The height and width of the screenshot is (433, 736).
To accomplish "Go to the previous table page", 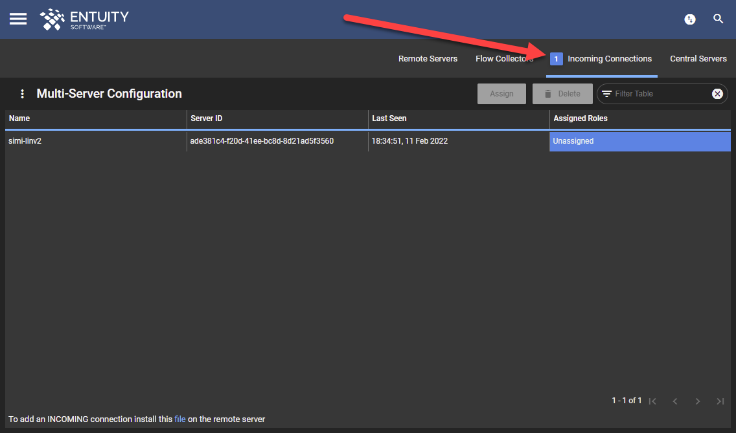I will (675, 401).
